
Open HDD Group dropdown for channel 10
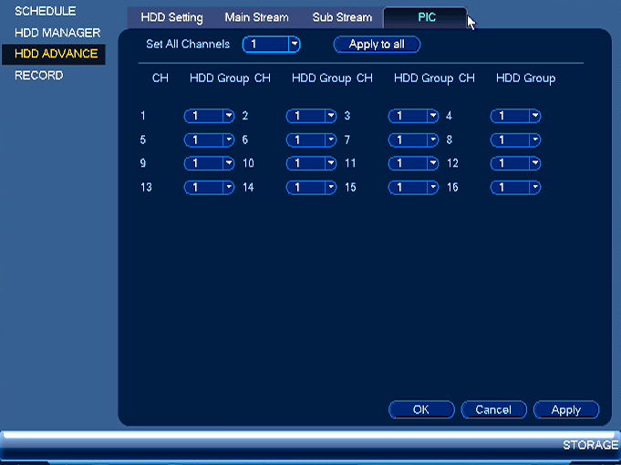pos(311,163)
